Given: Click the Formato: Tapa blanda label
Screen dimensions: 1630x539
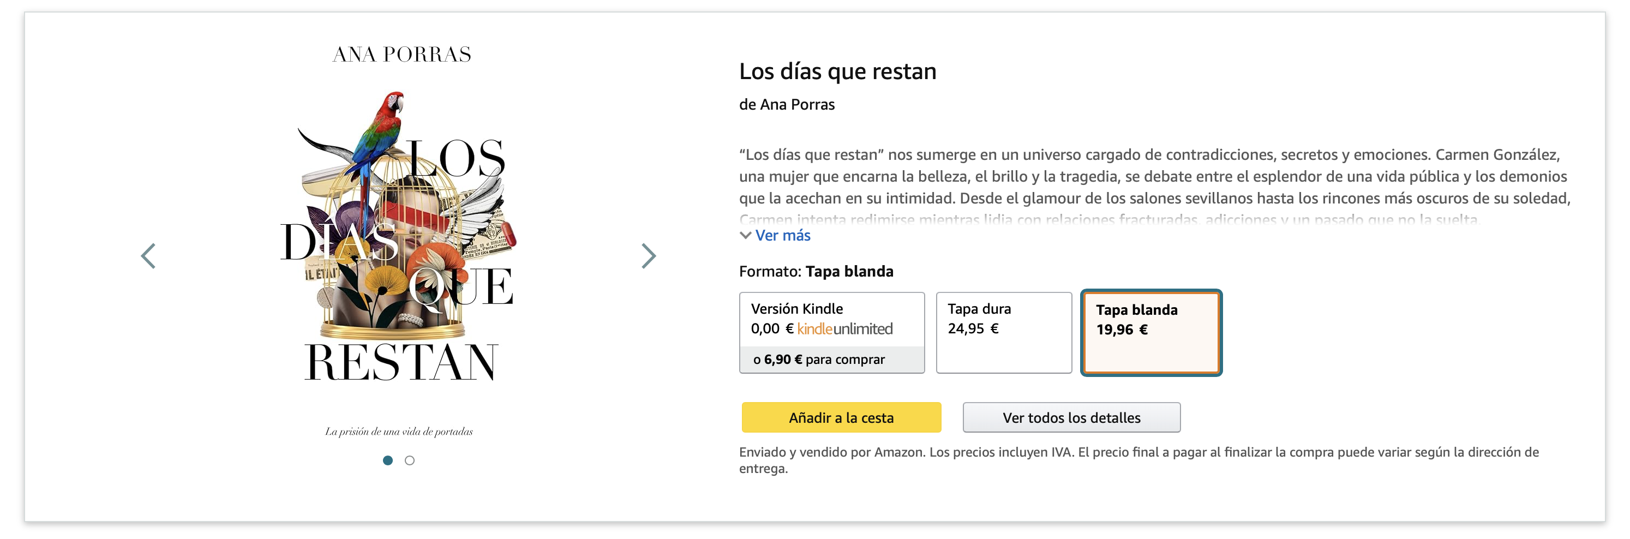Looking at the screenshot, I should [x=816, y=271].
